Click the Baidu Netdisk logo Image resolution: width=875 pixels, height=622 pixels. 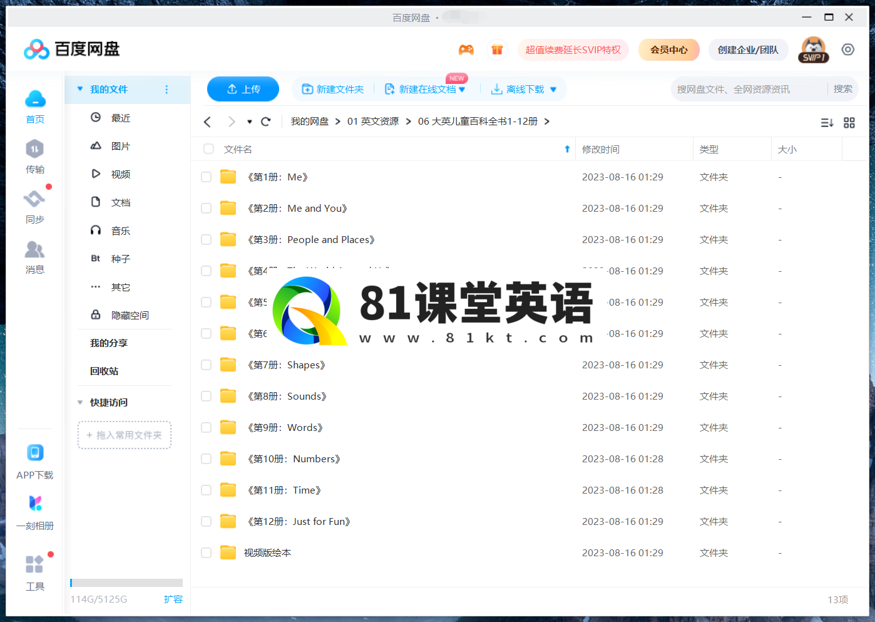71,49
